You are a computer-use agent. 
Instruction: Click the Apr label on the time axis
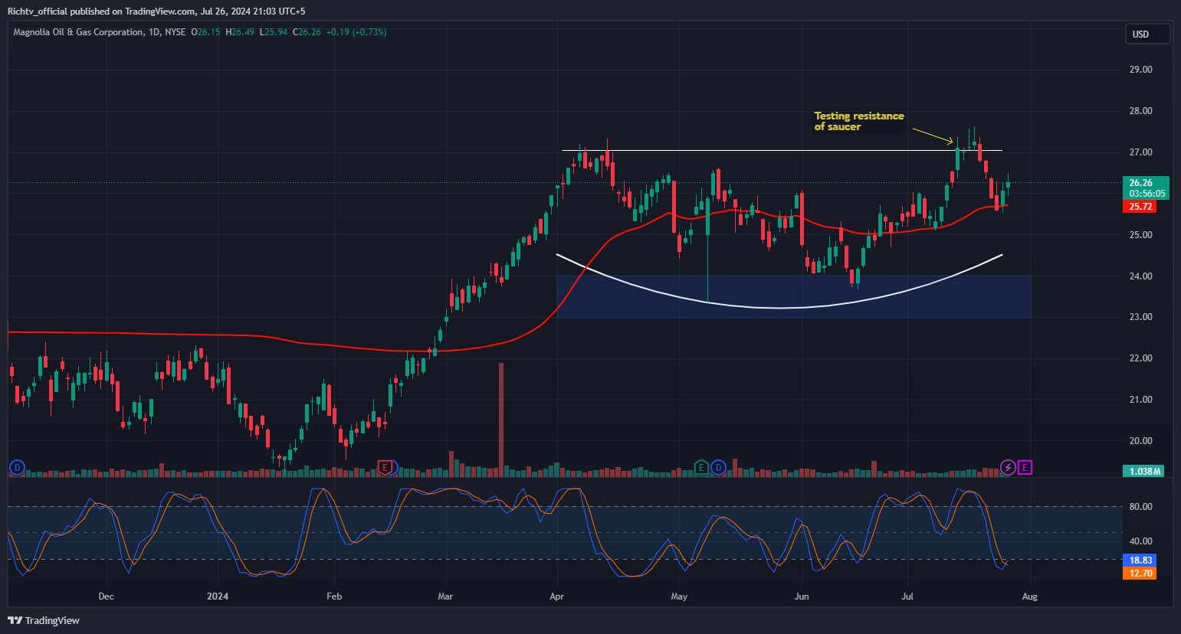tap(557, 596)
